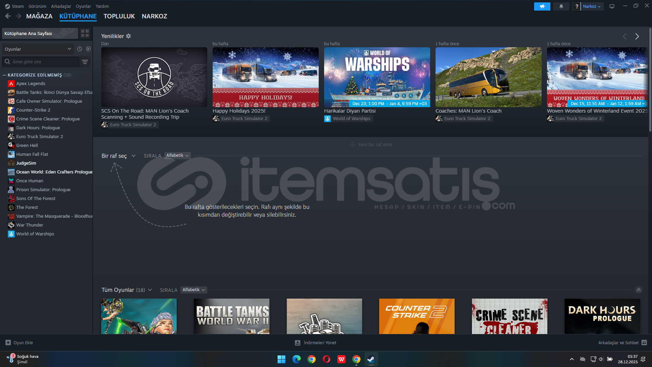Open the Oyunlar filter dropdown
652x367 pixels.
[37, 49]
